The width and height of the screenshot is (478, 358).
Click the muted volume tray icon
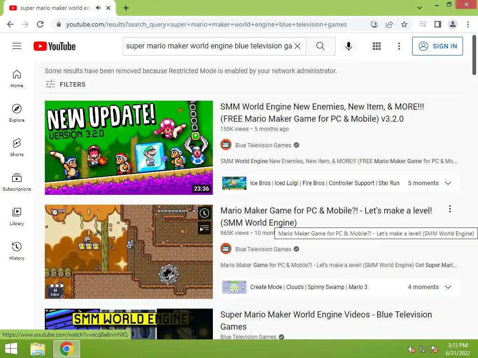412,350
